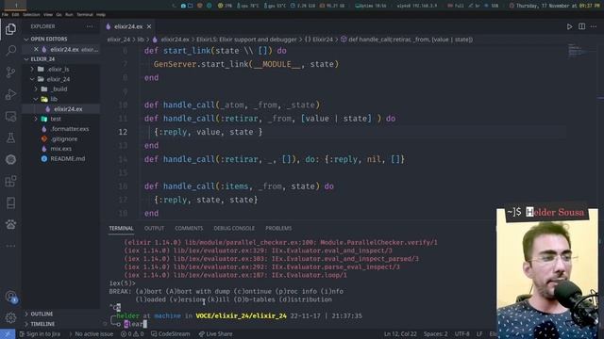Split the editor right
Image resolution: width=604 pixels, height=339 pixels.
click(581, 26)
